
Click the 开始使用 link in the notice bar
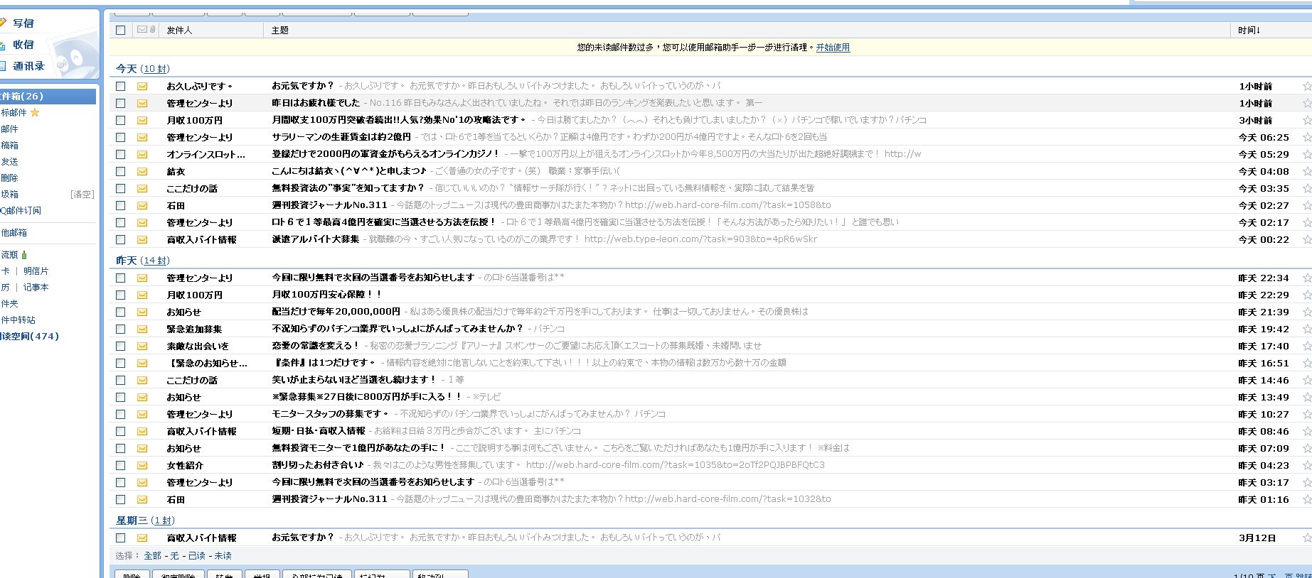(x=833, y=48)
